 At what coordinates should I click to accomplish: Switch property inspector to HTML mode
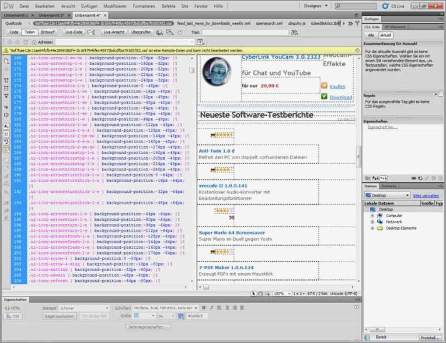(13, 308)
